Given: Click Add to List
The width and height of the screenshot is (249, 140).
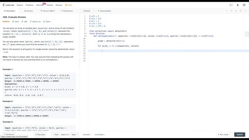Looking at the screenshot, I should (35, 22).
